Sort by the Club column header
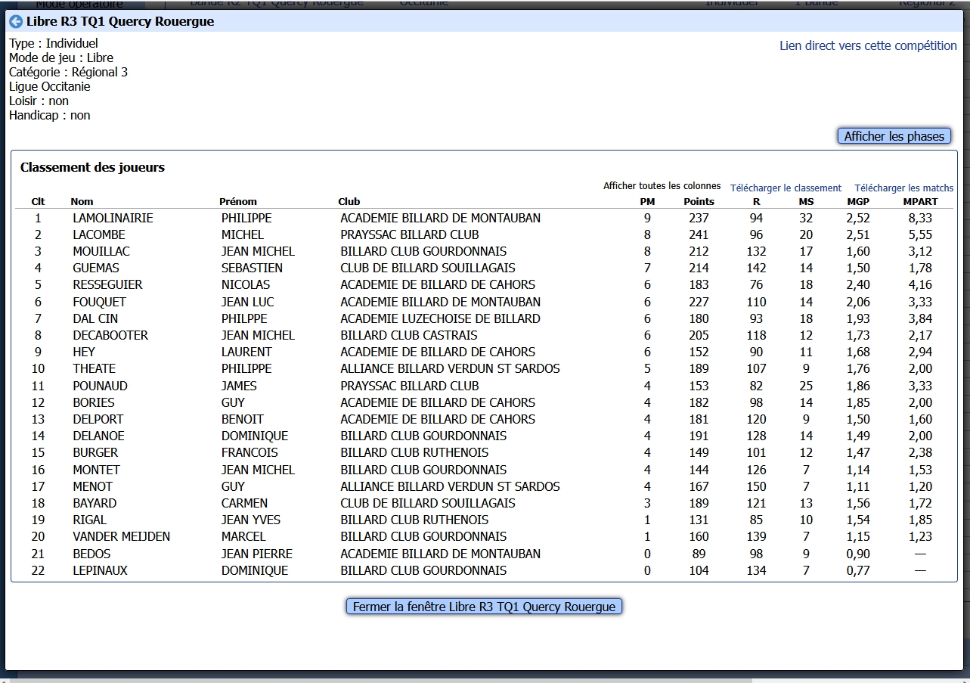 [x=349, y=202]
